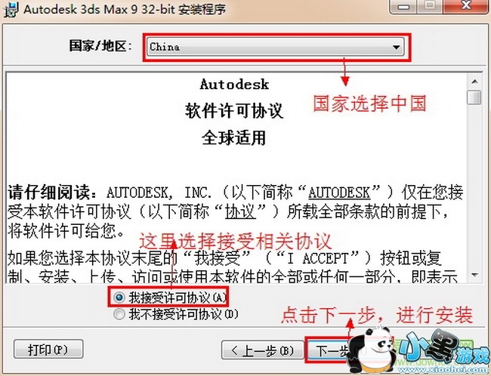Minimize the installer window
491x376 pixels.
(403, 6)
